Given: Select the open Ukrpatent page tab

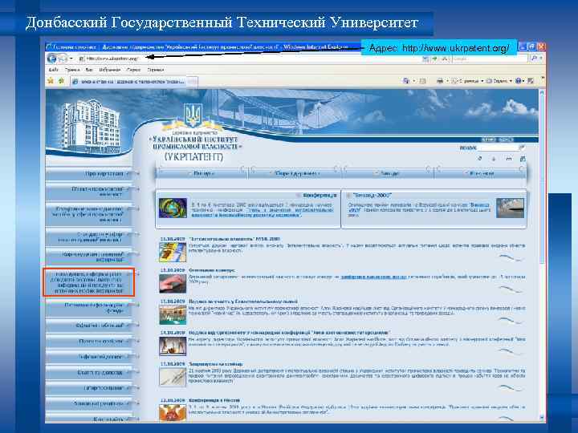Looking at the screenshot, I should pos(129,81).
